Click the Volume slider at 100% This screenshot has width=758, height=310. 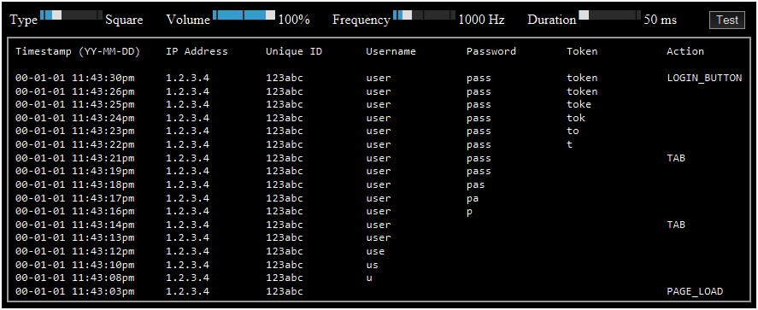click(244, 15)
